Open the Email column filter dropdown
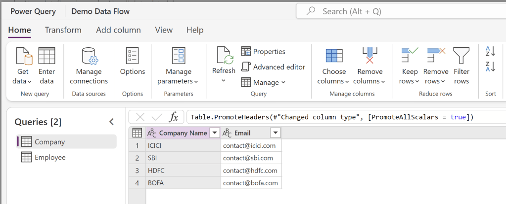Screen dimensions: 506x204 276,133
